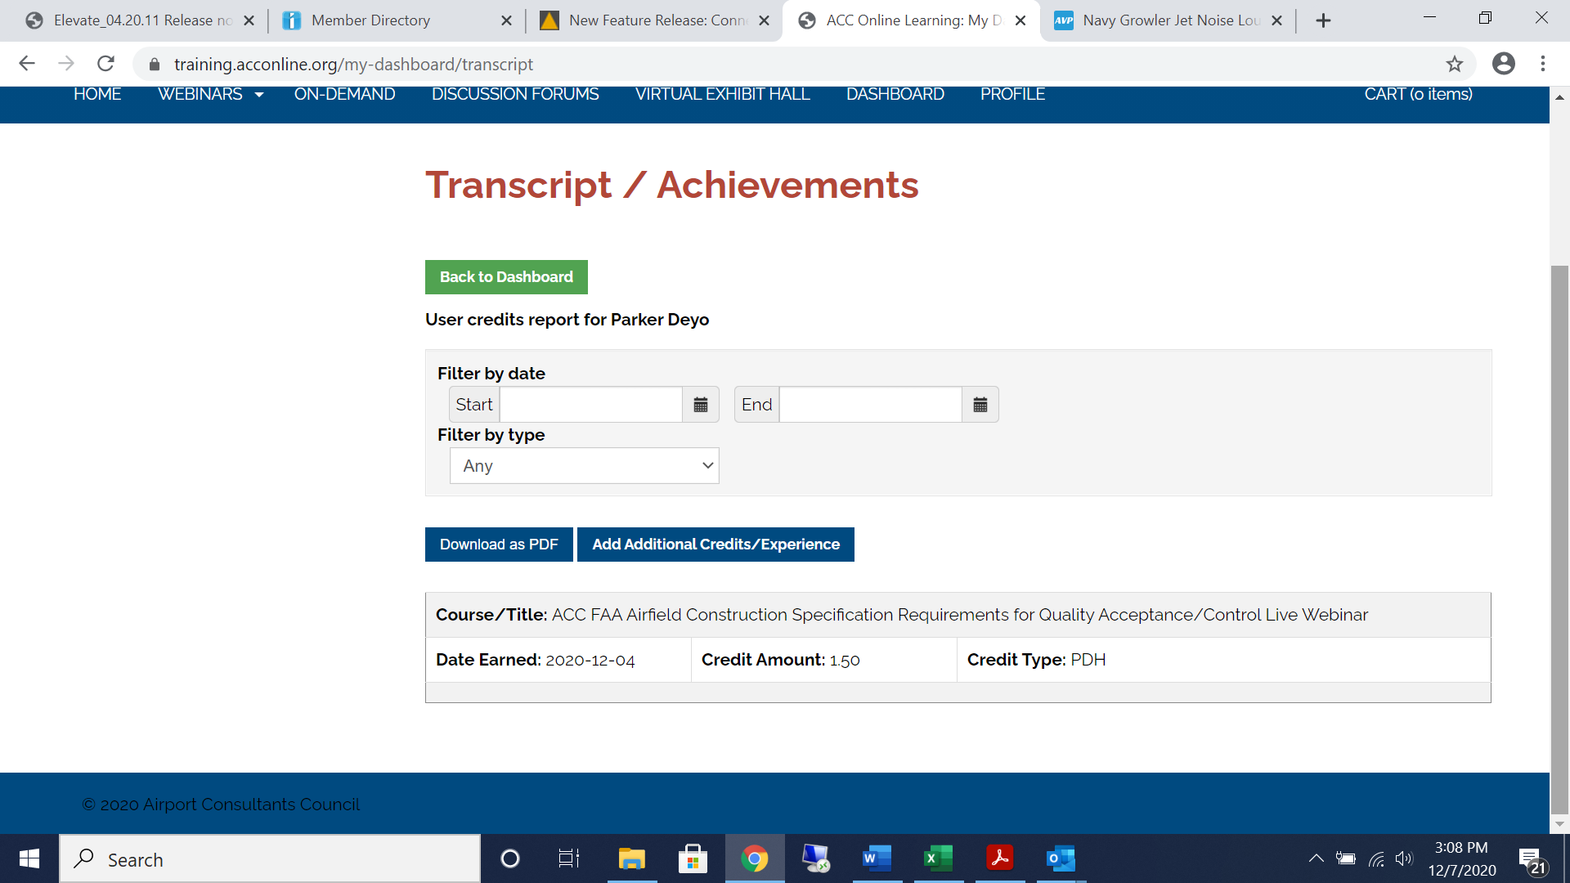Show hidden system tray icons
Image resolution: width=1570 pixels, height=883 pixels.
tap(1316, 858)
